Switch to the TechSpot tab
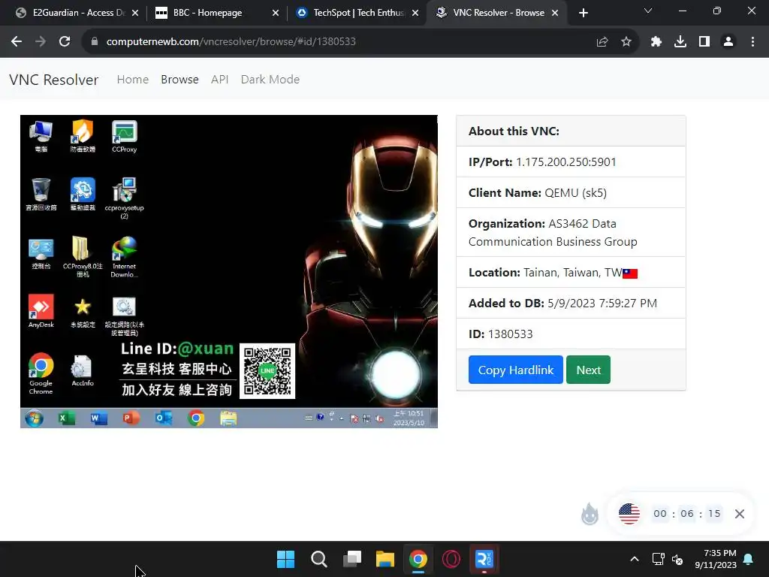The width and height of the screenshot is (769, 577). point(355,13)
